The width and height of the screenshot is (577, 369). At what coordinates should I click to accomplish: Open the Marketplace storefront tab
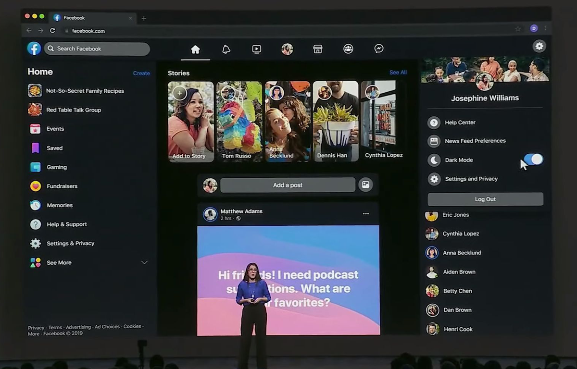point(318,49)
